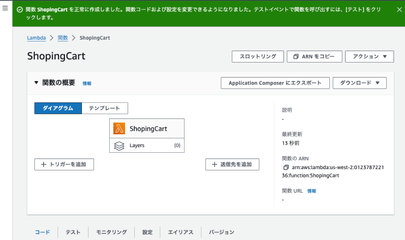The width and height of the screenshot is (405, 240).
Task: Open the テスト tab
Action: [x=73, y=232]
